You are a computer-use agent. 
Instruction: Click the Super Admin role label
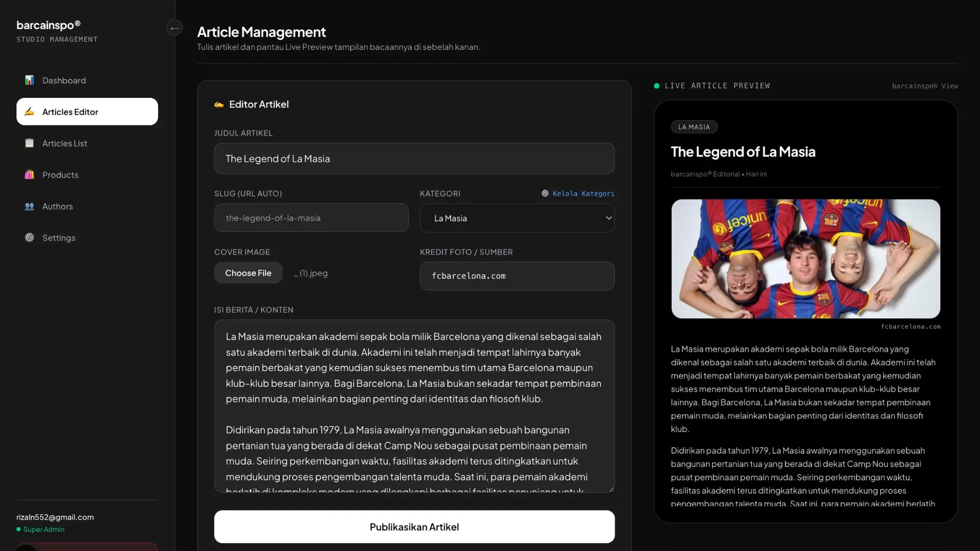[44, 529]
